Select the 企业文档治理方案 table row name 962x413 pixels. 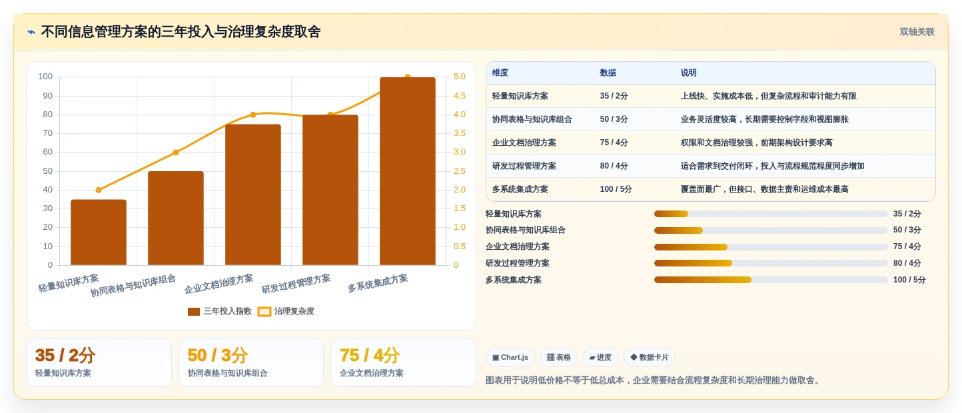pyautogui.click(x=524, y=143)
